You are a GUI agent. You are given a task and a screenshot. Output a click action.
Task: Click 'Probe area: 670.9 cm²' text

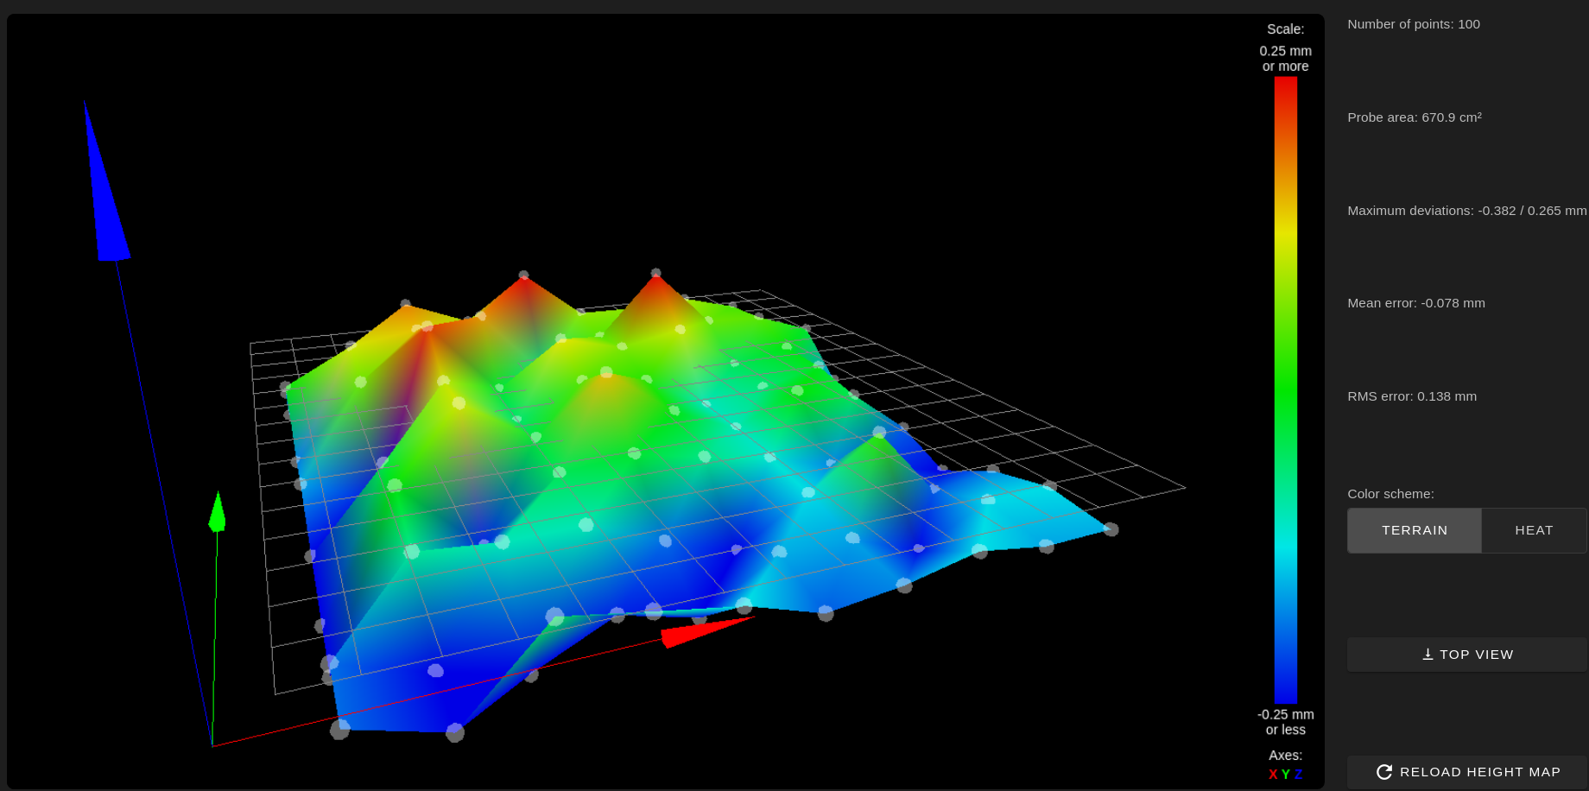click(1415, 117)
